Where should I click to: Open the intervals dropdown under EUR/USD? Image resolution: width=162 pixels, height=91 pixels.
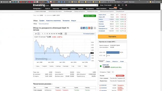click(x=110, y=72)
